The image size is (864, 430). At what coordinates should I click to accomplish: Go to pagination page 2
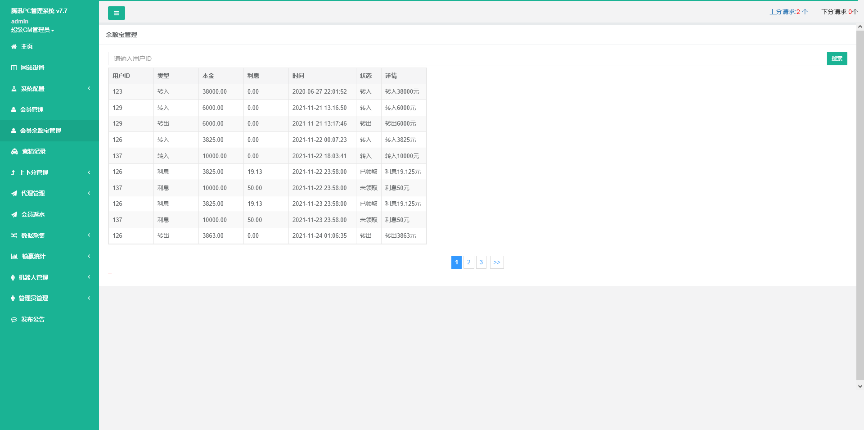point(469,262)
